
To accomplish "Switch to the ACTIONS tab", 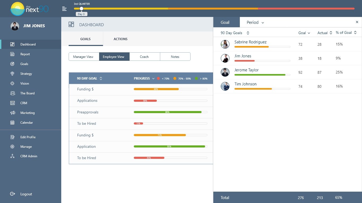I will coord(120,39).
